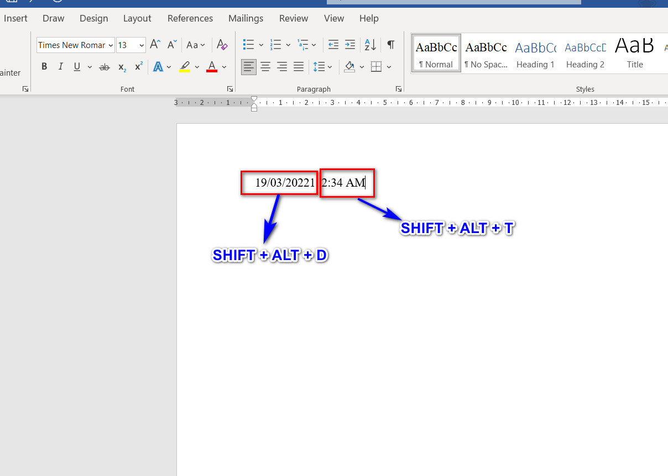This screenshot has height=476, width=668.
Task: Apply the Normal style
Action: (x=436, y=54)
